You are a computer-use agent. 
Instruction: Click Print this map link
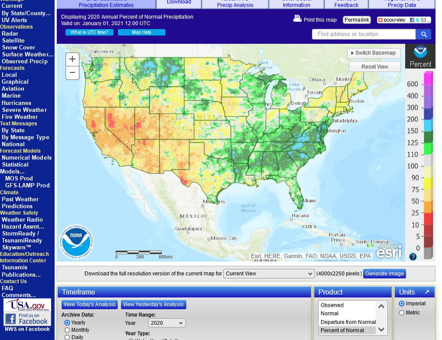[x=320, y=20]
